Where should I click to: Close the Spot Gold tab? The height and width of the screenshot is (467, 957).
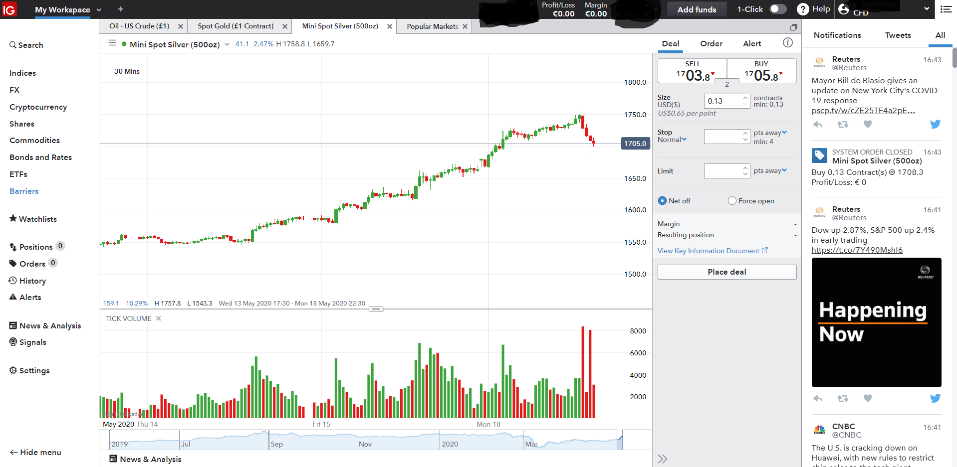point(285,26)
